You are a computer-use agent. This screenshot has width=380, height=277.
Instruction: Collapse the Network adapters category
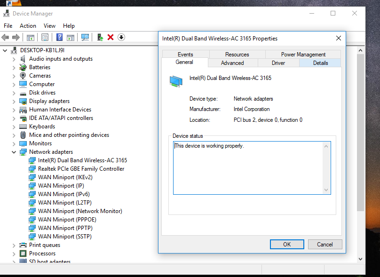click(14, 152)
